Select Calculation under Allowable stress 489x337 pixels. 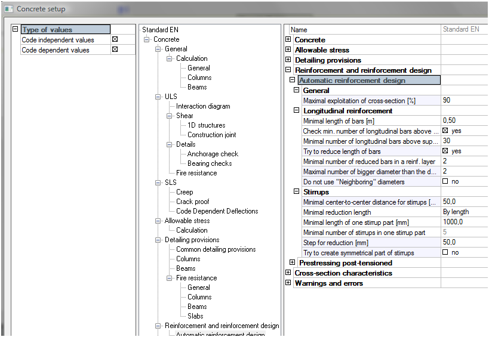[192, 230]
